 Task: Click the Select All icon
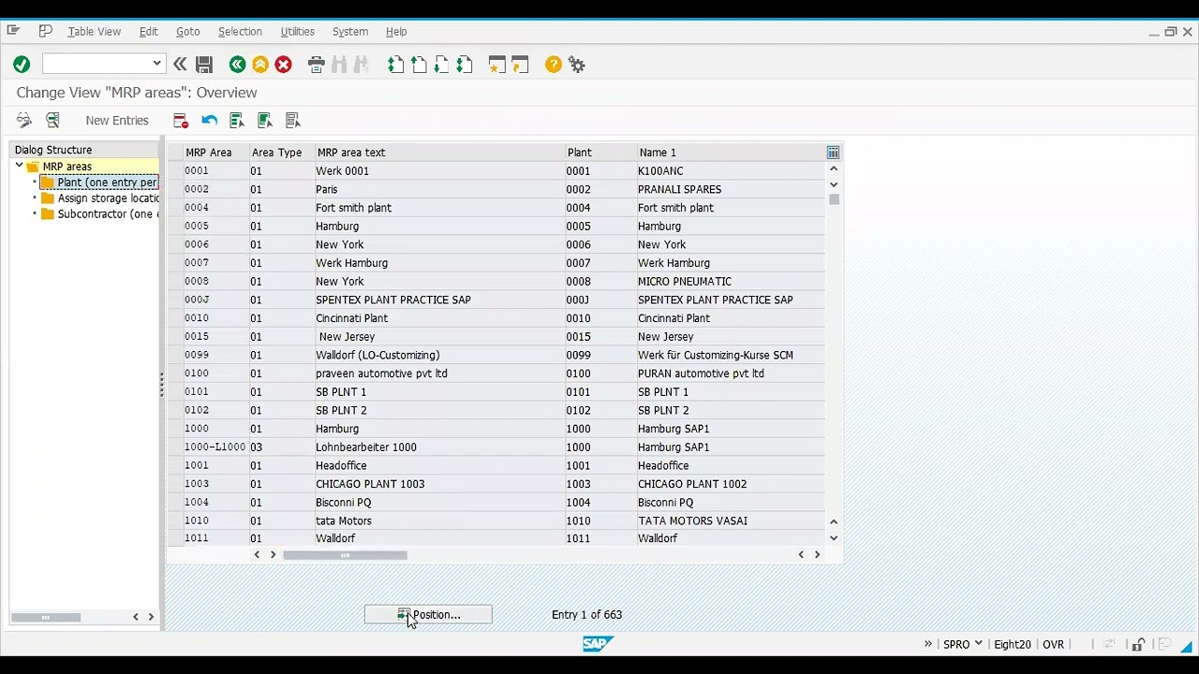tap(237, 120)
